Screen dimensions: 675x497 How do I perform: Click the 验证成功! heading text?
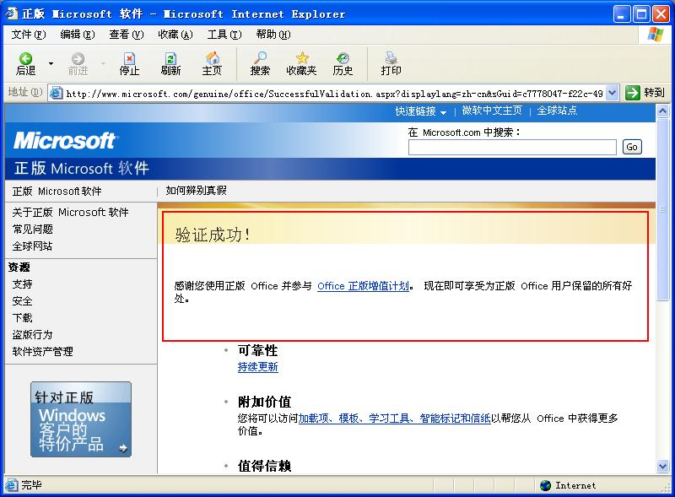213,235
